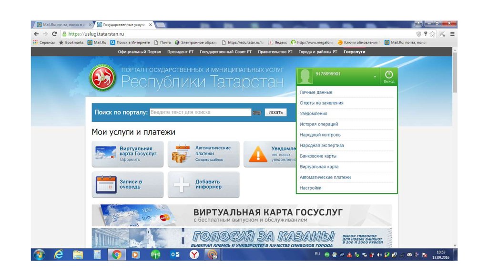Click the orange warning notifications icon
The image size is (488, 274).
tap(258, 154)
